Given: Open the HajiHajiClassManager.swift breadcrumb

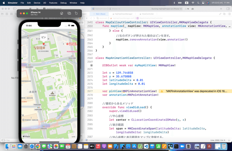Looking at the screenshot, I should [x=122, y=18].
